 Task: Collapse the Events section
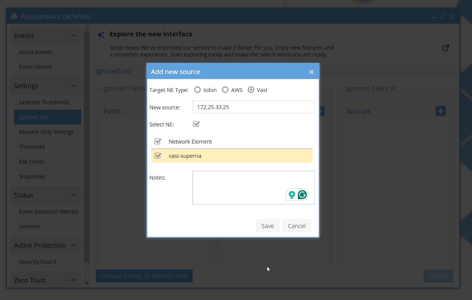pyautogui.click(x=74, y=35)
